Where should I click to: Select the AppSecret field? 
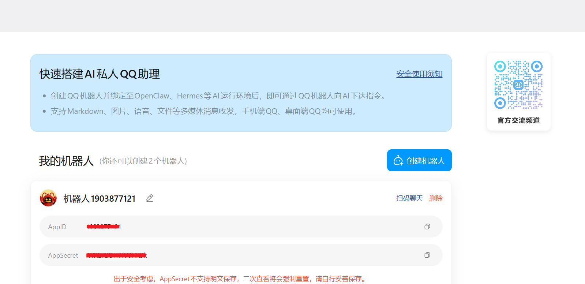pos(241,255)
